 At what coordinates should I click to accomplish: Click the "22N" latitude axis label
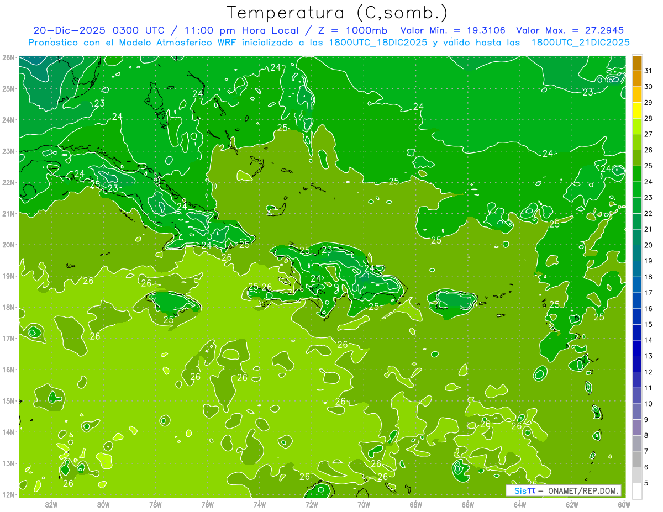point(8,182)
